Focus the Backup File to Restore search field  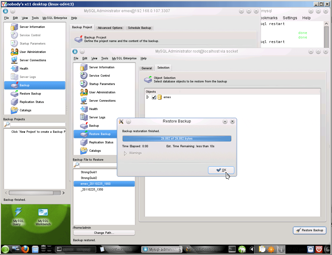click(x=98, y=165)
